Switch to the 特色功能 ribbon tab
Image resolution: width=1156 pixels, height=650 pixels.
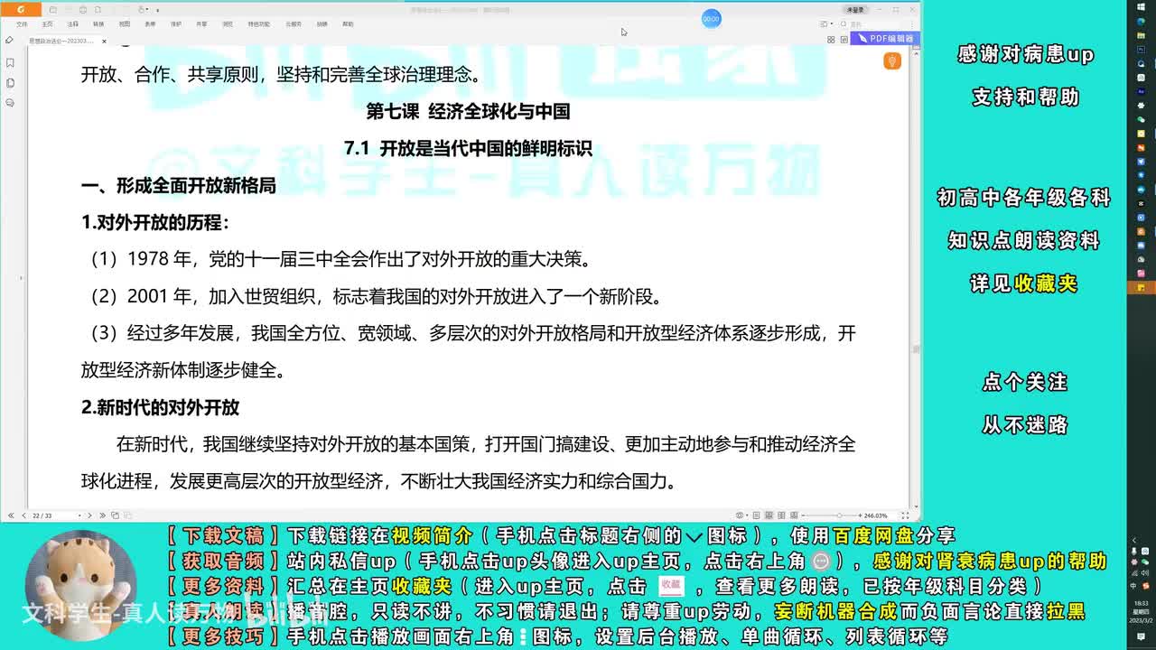click(259, 24)
